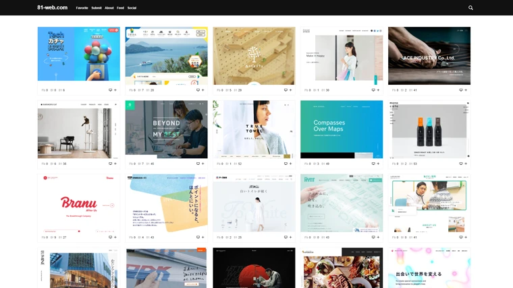Open the Submit menu item
Screen dimensions: 513x288
[x=97, y=8]
